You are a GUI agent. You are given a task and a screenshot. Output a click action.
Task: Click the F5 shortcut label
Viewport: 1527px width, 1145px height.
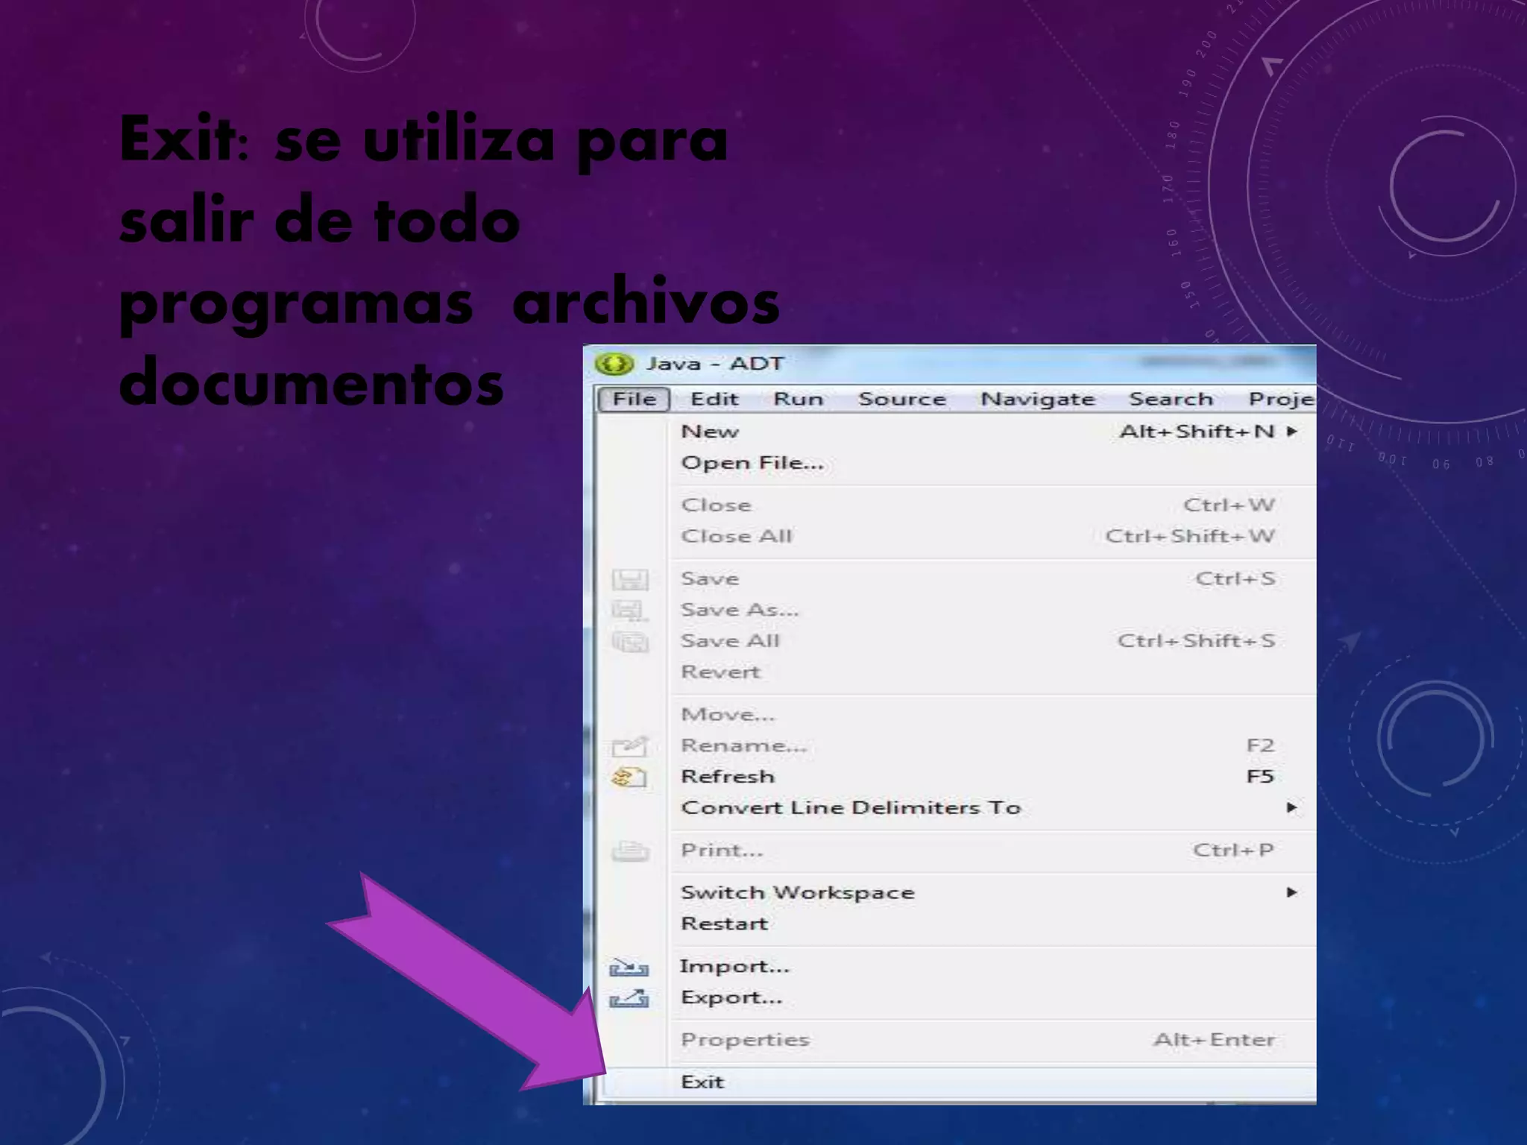pyautogui.click(x=1260, y=776)
